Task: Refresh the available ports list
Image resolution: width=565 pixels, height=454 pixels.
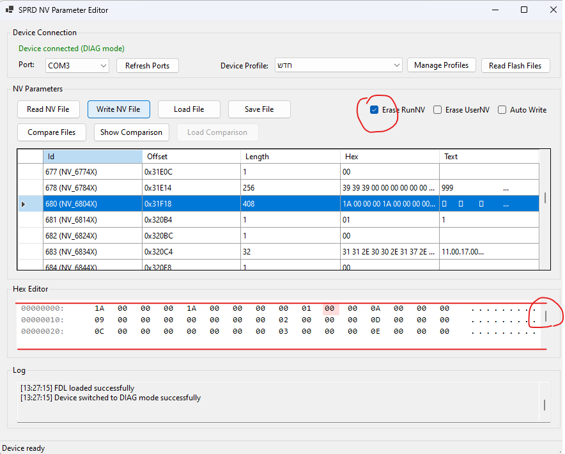Action: (147, 65)
